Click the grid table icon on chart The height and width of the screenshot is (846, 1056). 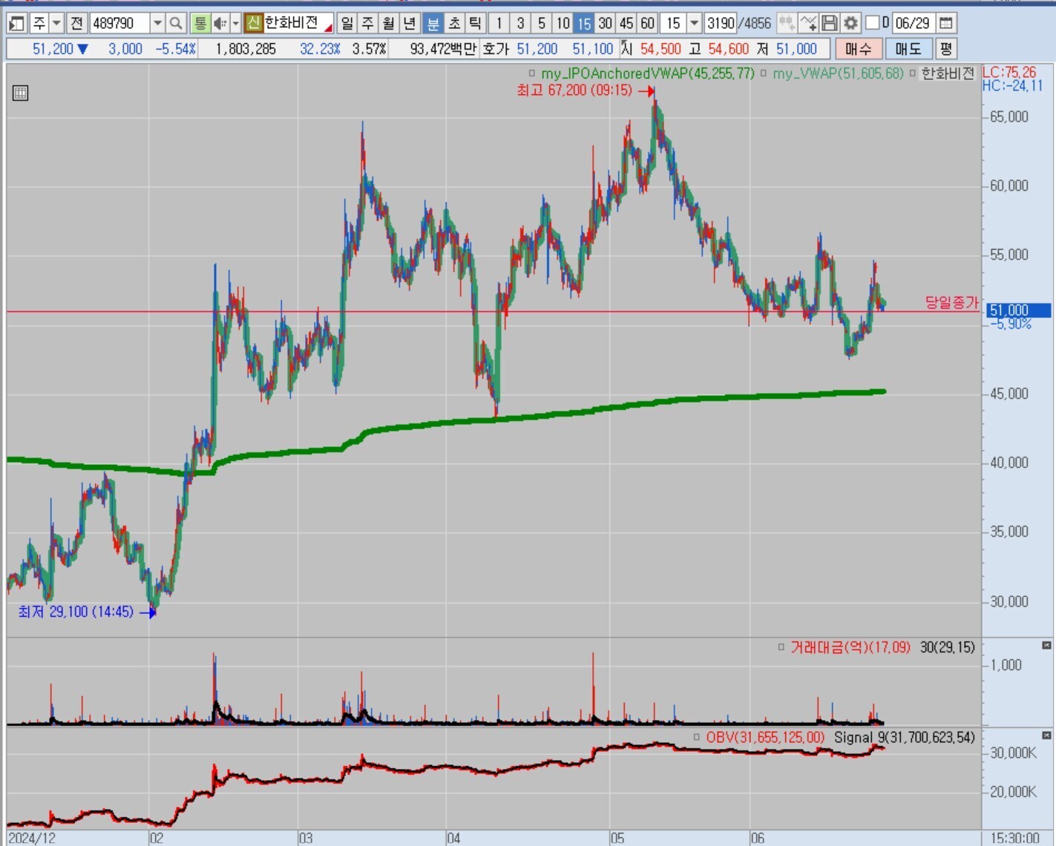coord(21,93)
